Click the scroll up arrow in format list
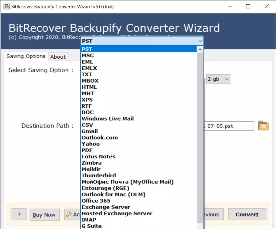 [200, 49]
